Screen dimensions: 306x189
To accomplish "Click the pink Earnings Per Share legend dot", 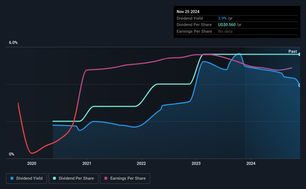I will click(106, 178).
